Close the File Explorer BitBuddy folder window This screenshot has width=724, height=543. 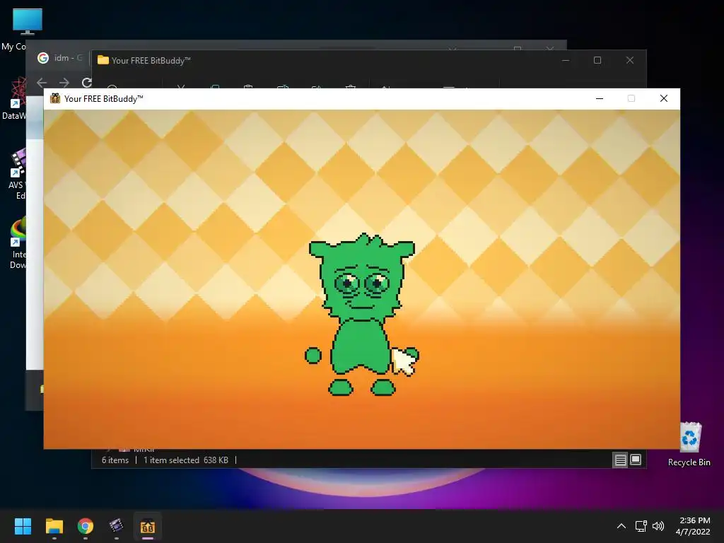pyautogui.click(x=630, y=60)
